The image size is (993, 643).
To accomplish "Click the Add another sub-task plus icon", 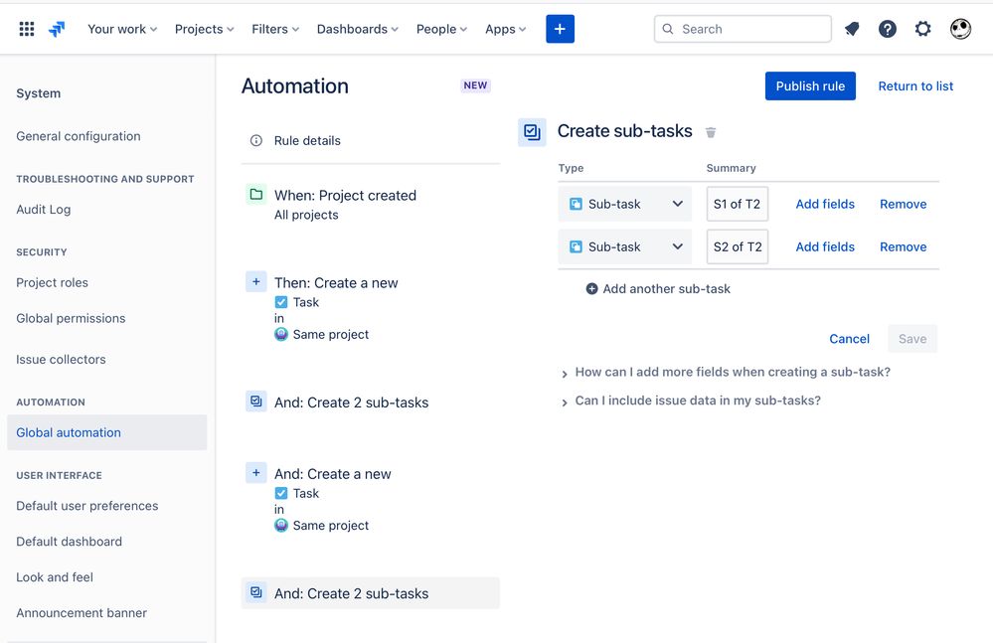I will (x=591, y=289).
